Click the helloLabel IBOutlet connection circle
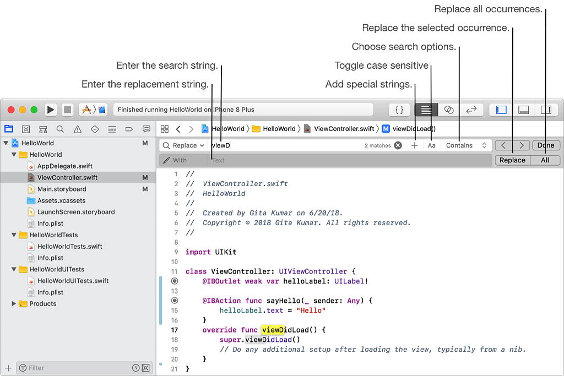The width and height of the screenshot is (564, 376). (x=175, y=281)
